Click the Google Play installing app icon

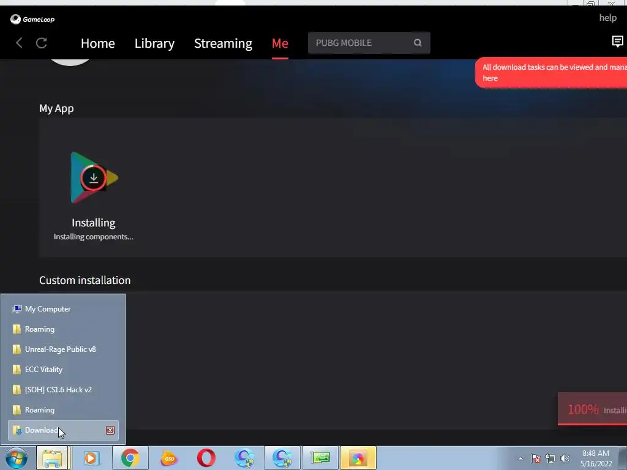click(94, 178)
